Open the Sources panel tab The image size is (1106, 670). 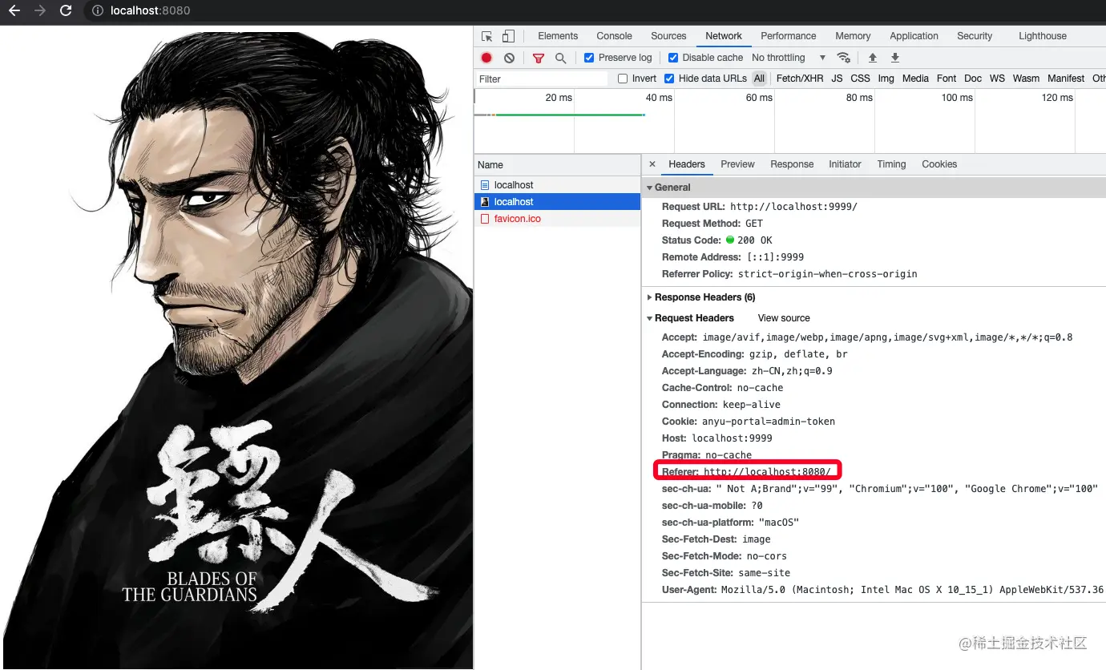(668, 36)
